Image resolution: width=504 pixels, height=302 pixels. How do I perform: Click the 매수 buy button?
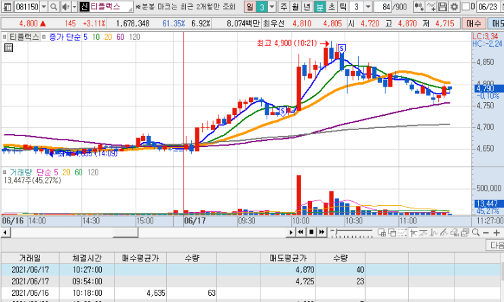(x=473, y=24)
